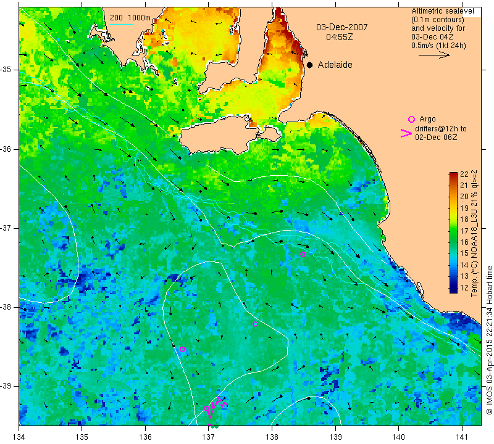Click the "141" longitude axis label
The image size is (494, 444).
click(462, 437)
